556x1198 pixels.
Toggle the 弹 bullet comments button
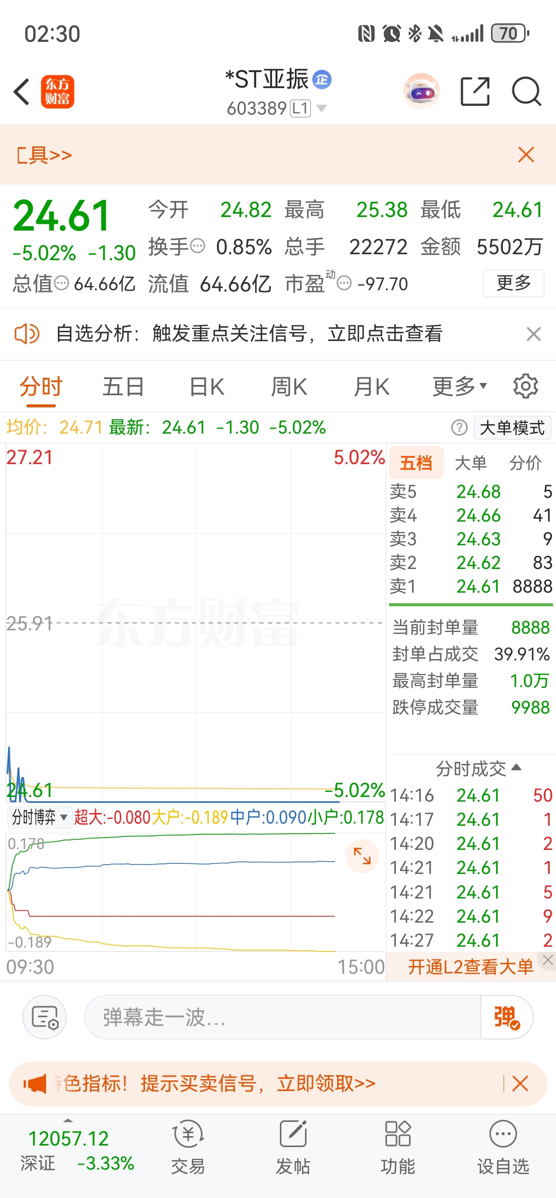point(507,1017)
